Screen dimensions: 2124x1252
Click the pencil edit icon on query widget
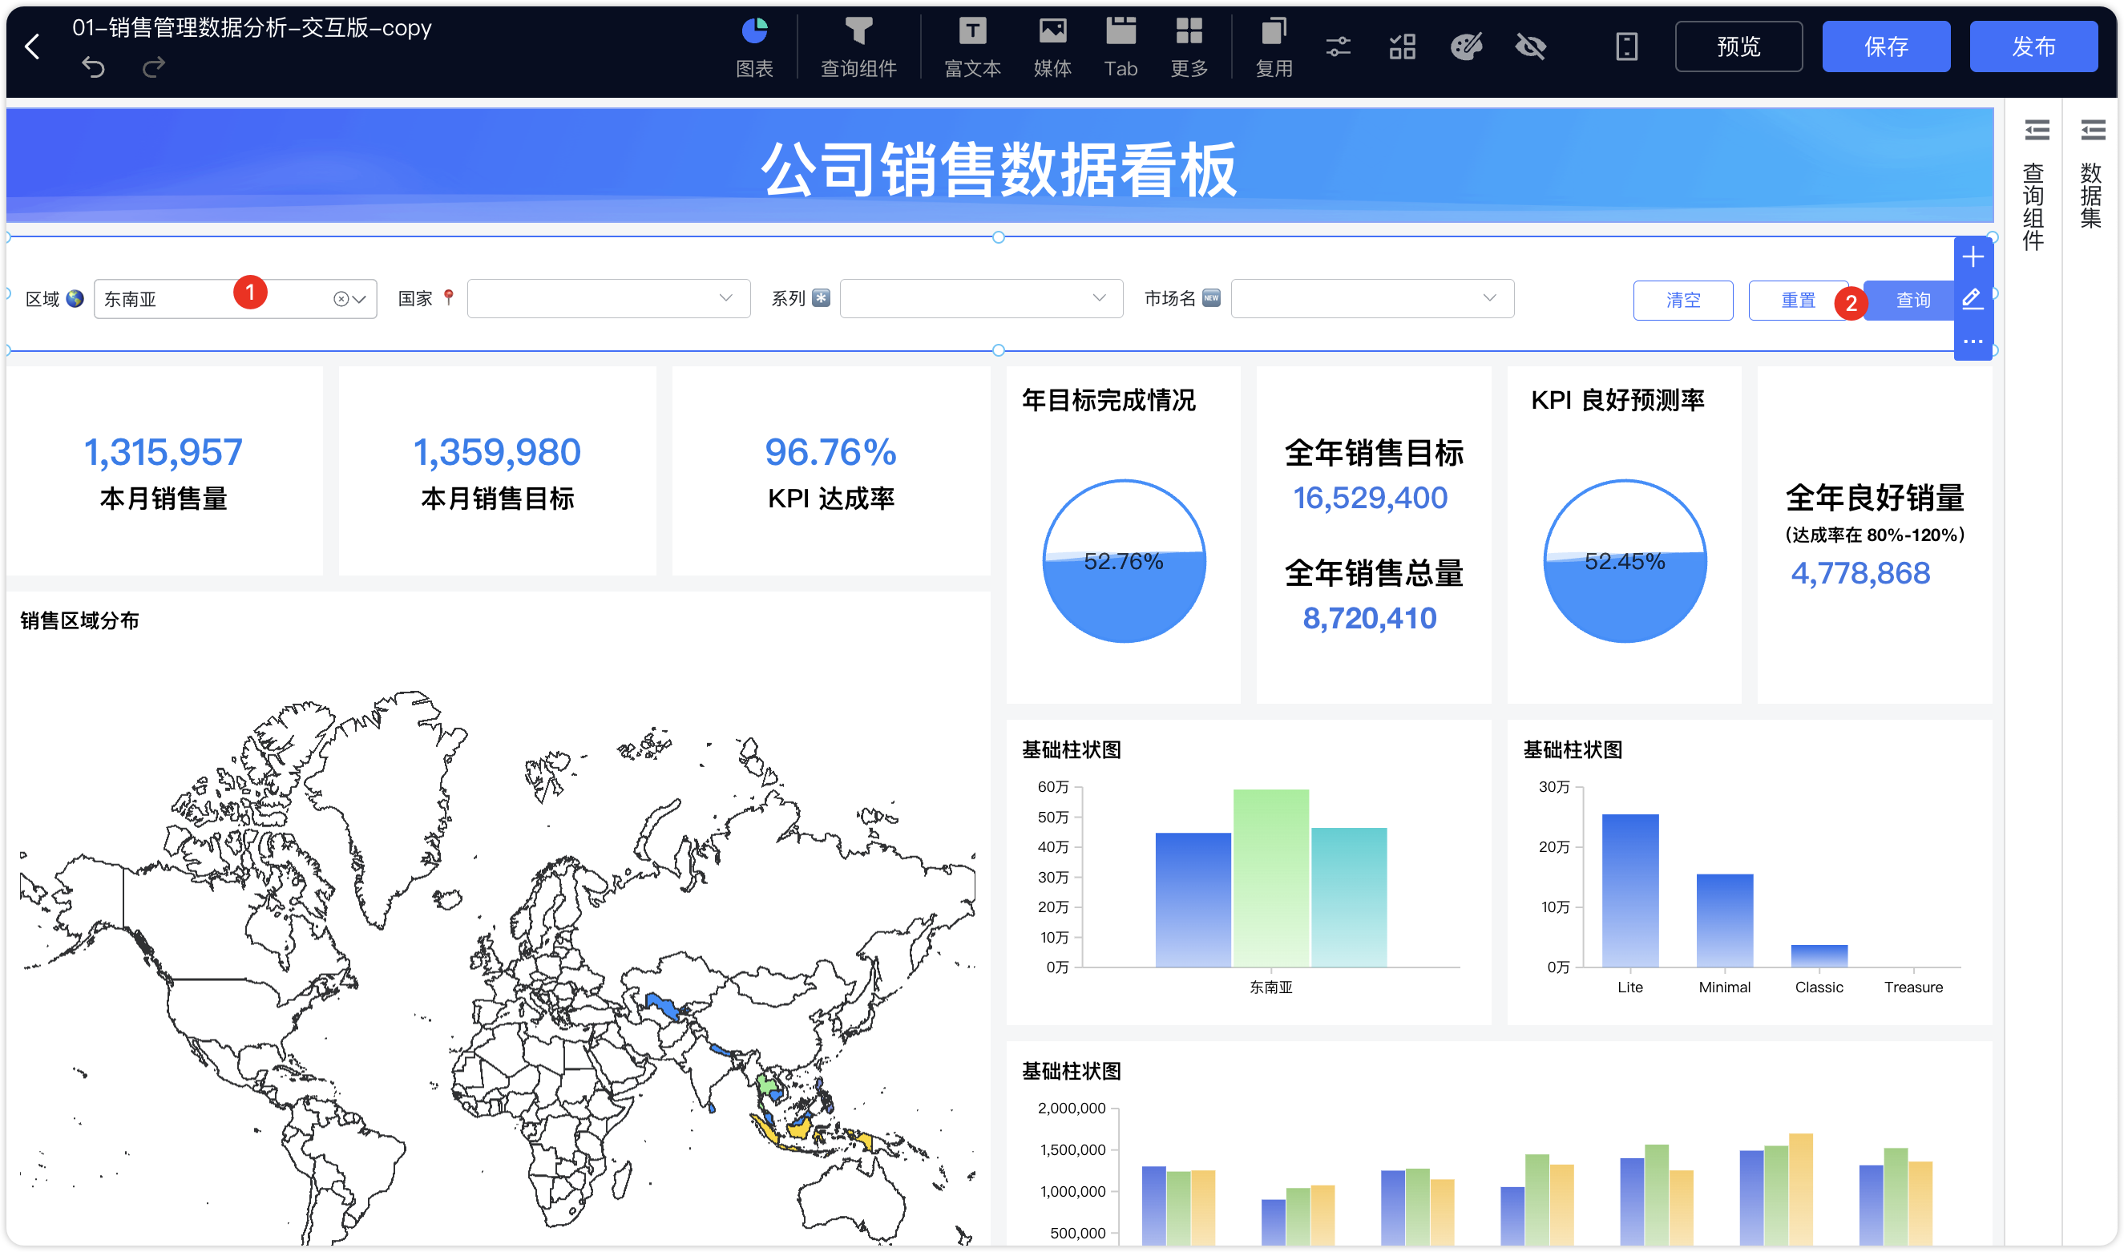(x=1973, y=299)
